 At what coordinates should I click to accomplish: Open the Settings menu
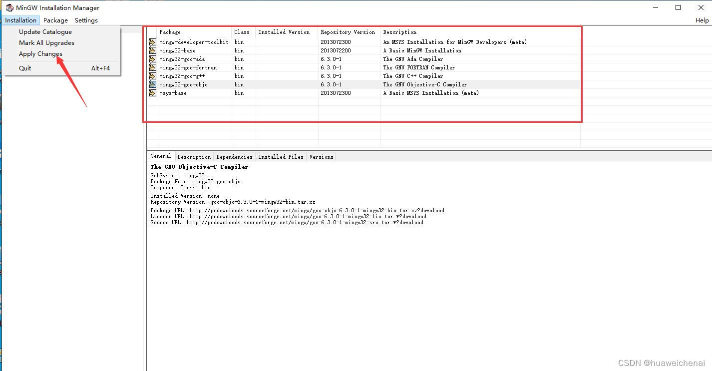pos(86,20)
